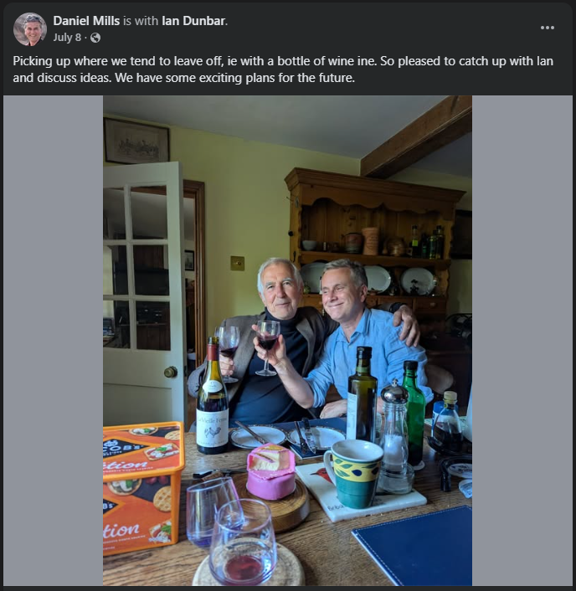The width and height of the screenshot is (576, 591).
Task: Open Ian Dunbar's tagged profile link
Action: [x=193, y=20]
